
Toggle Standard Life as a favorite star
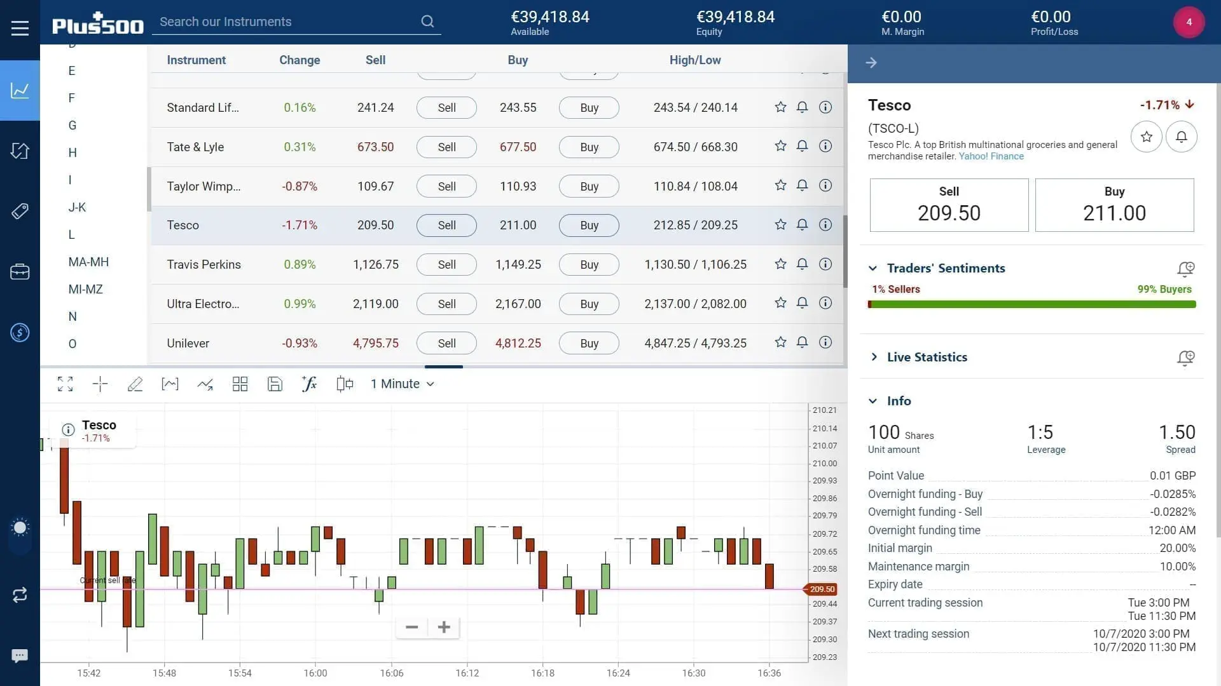click(x=780, y=107)
